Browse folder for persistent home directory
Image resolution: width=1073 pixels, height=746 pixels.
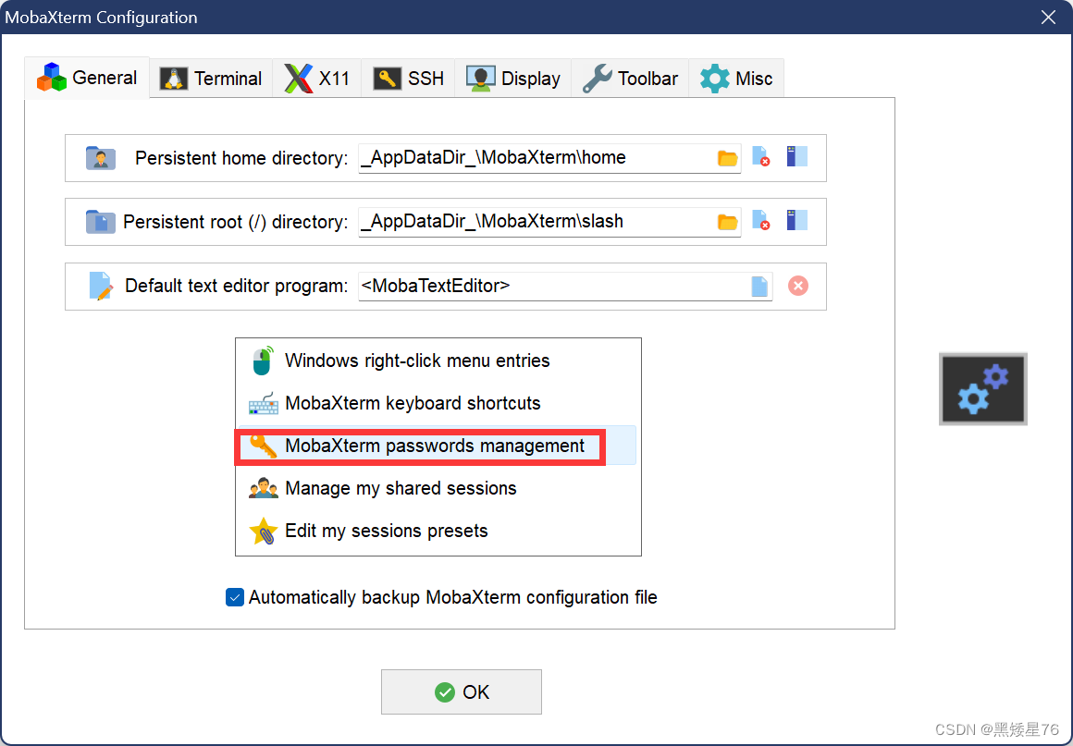click(727, 158)
